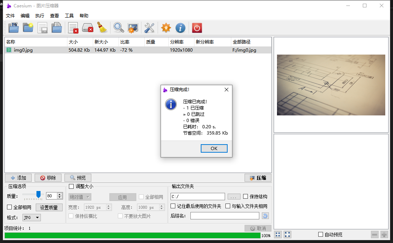Click the 新大小 column header
The width and height of the screenshot is (393, 243).
[x=105, y=42]
